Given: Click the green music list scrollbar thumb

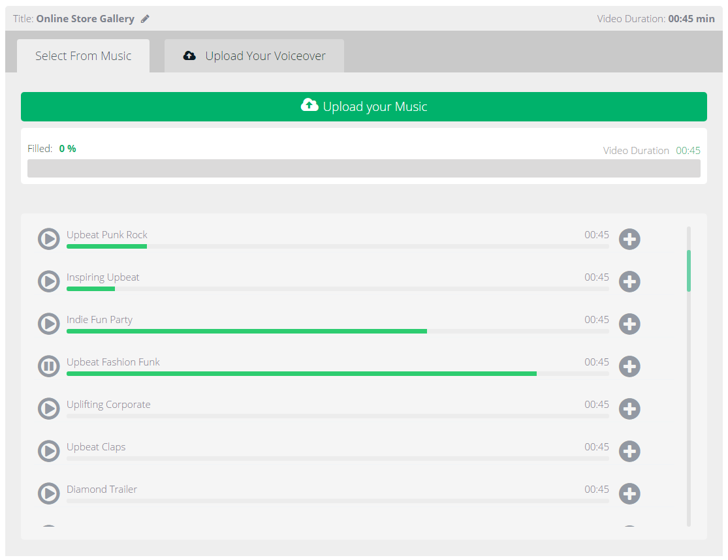Looking at the screenshot, I should click(689, 271).
